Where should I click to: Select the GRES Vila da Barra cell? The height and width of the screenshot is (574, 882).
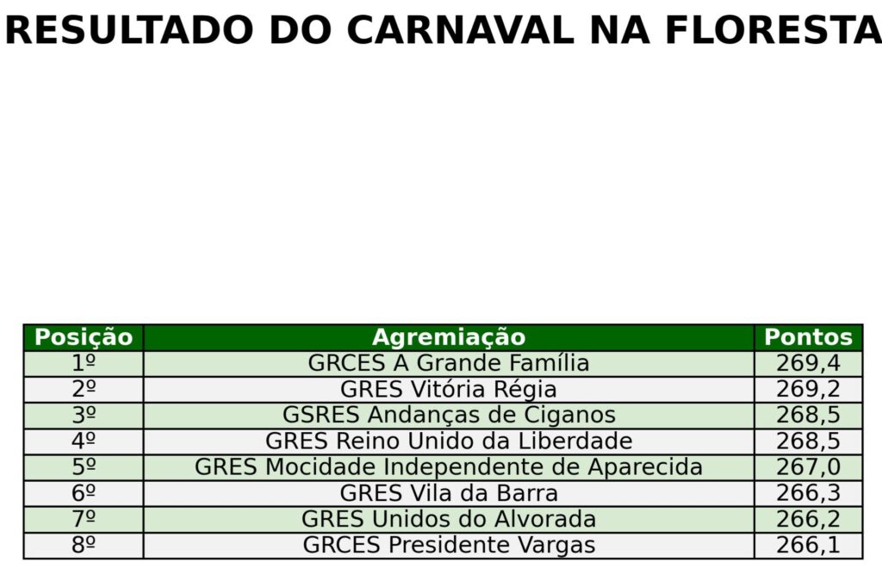[449, 494]
